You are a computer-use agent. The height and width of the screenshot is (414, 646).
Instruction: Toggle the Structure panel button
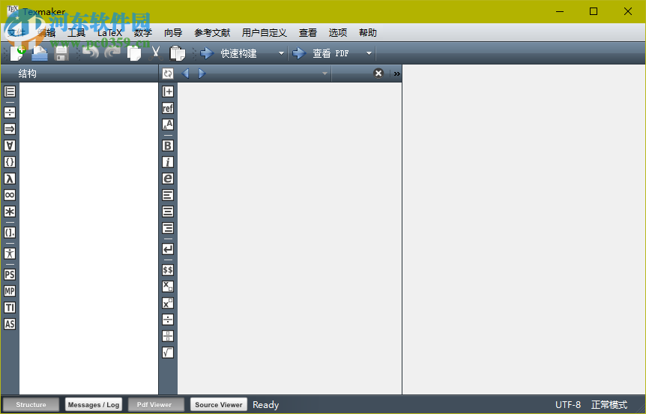point(31,404)
